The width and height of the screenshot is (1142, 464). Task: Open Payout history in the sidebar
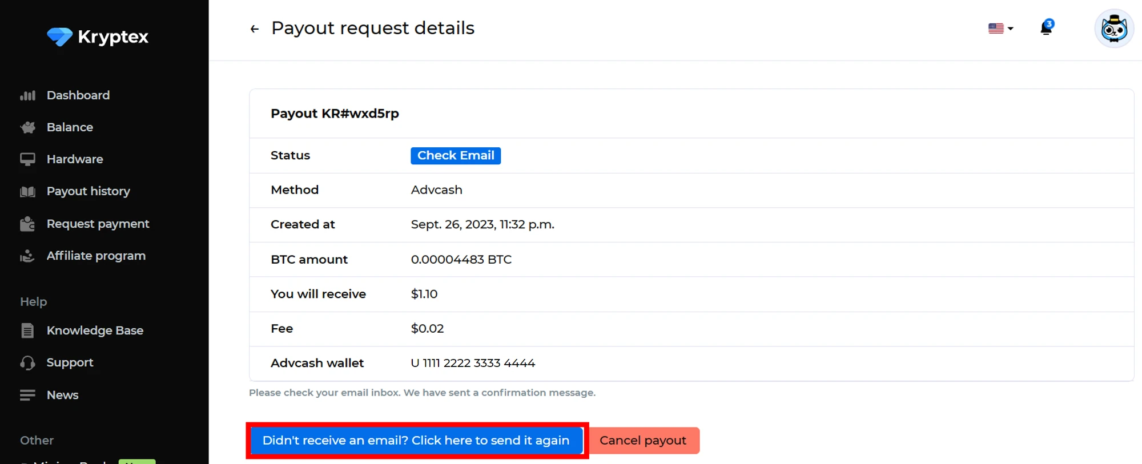pyautogui.click(x=88, y=191)
